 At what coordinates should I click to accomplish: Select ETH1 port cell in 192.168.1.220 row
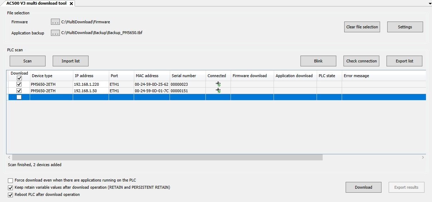coord(122,84)
